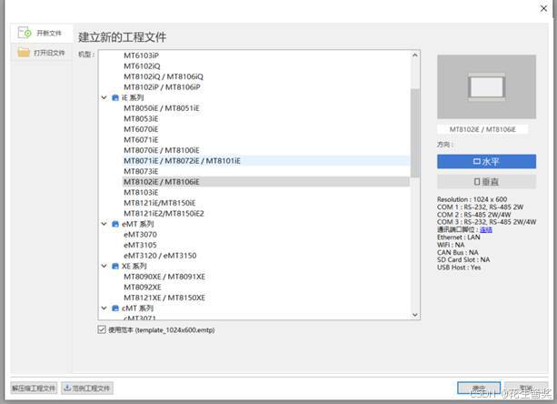Select MT8090XE / MT8091XE model
557x404 pixels.
164,277
